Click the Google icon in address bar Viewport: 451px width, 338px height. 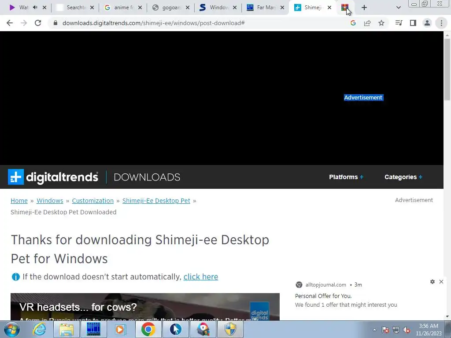pyautogui.click(x=353, y=23)
